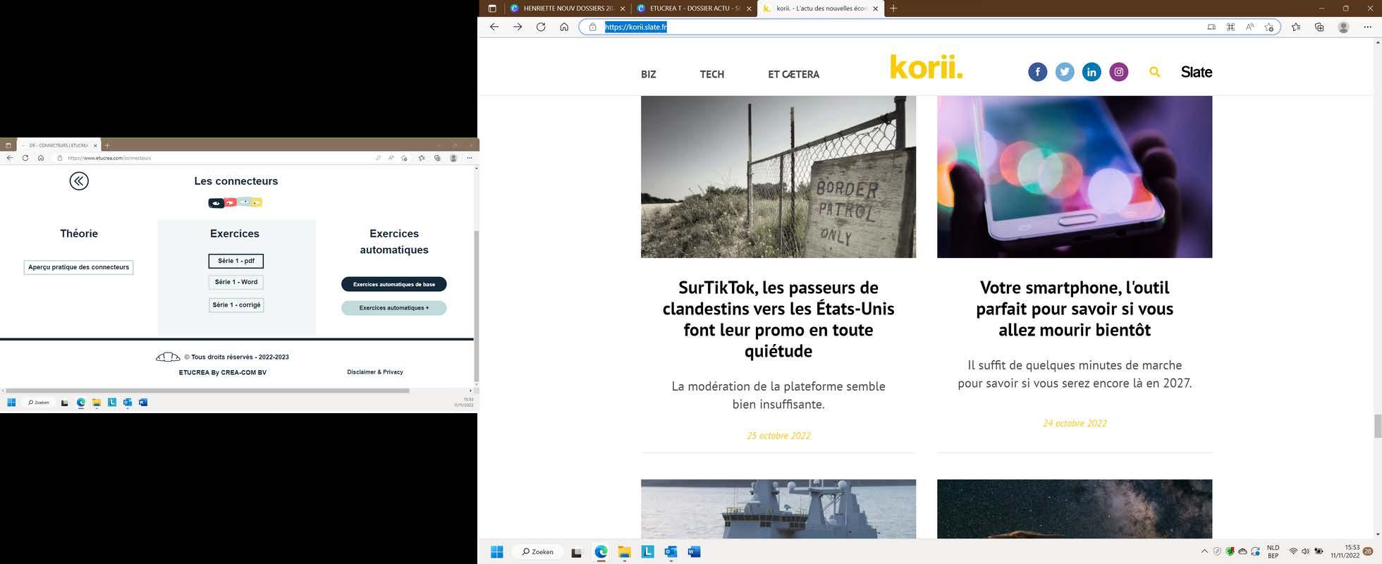Open new tab in Etucrea browser window
The width and height of the screenshot is (1382, 564).
coord(107,145)
